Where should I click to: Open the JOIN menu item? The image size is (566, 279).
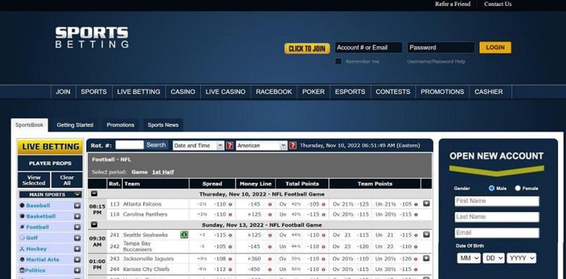[x=63, y=92]
